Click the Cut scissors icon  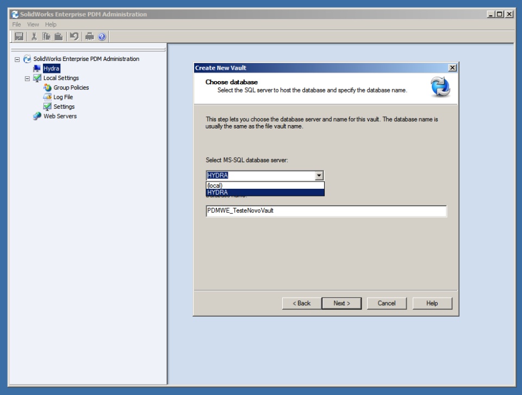[x=34, y=36]
